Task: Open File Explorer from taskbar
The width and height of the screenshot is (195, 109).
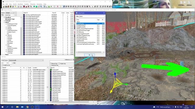Action: coord(17,107)
